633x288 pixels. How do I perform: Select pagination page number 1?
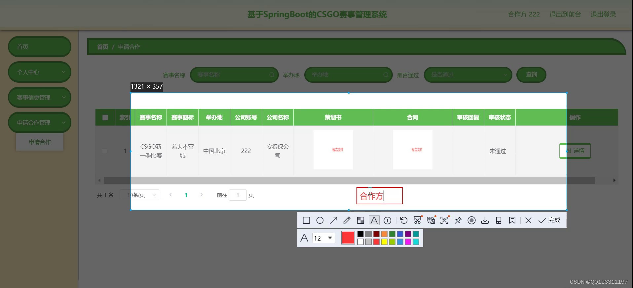(x=186, y=195)
